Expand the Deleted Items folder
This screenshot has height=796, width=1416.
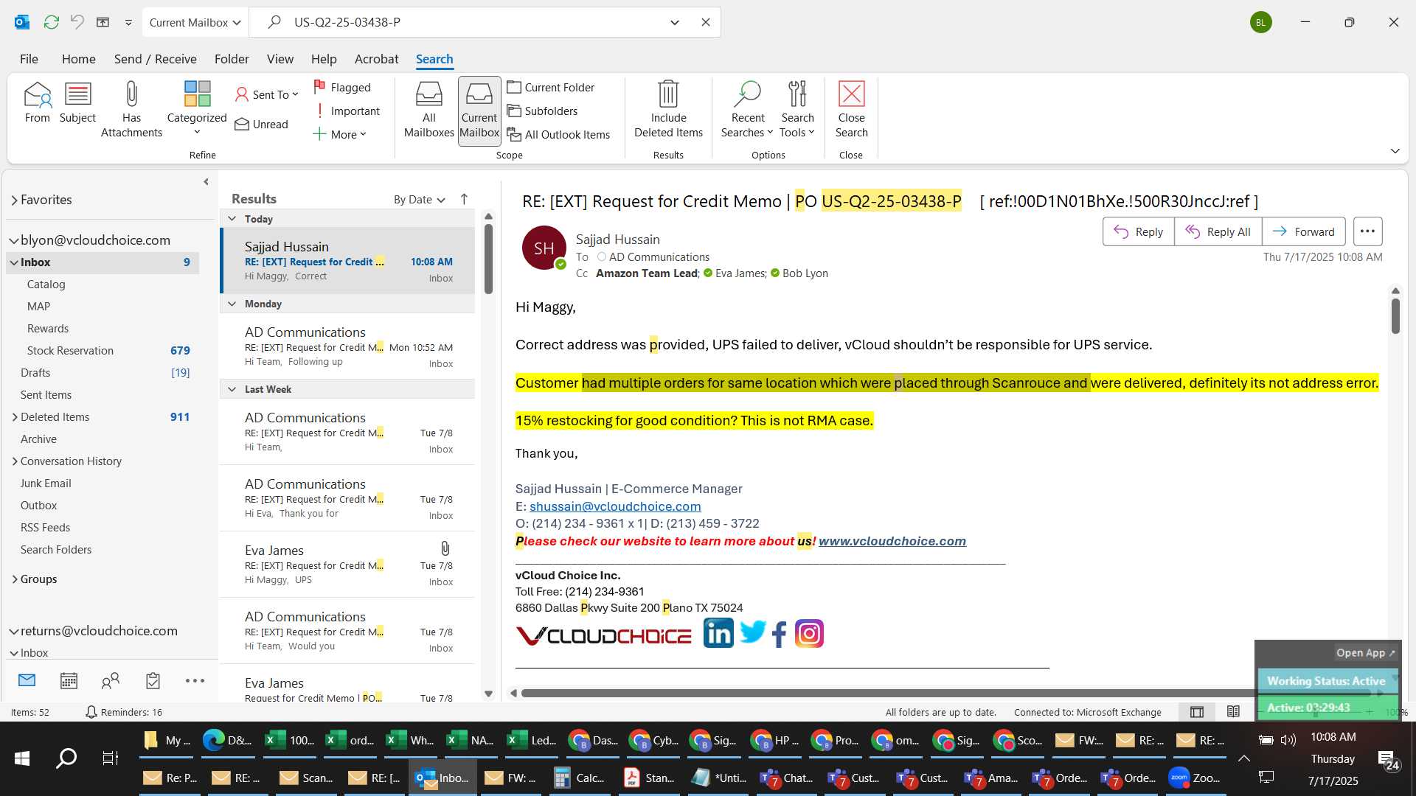[x=15, y=417]
